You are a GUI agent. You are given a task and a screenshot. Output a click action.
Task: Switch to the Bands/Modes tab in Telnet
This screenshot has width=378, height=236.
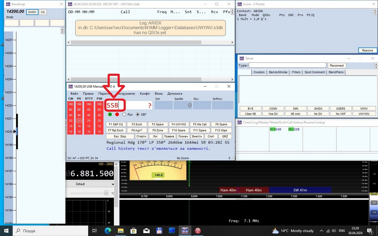tap(278, 72)
